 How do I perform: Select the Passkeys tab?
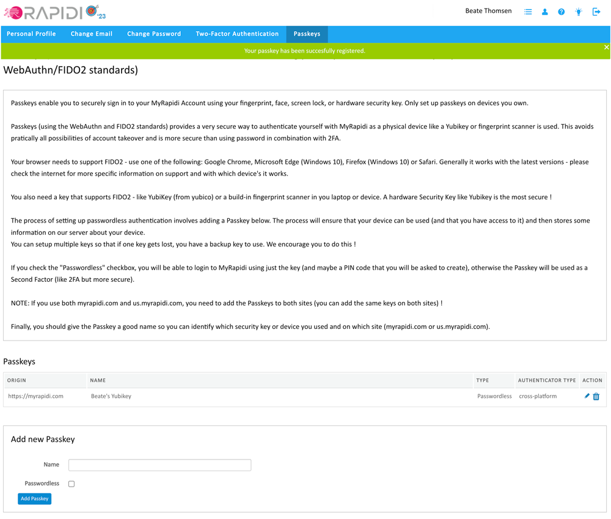coord(307,34)
